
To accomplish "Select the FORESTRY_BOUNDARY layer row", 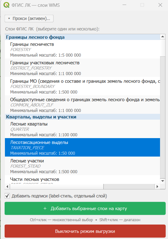I will pos(83,86).
